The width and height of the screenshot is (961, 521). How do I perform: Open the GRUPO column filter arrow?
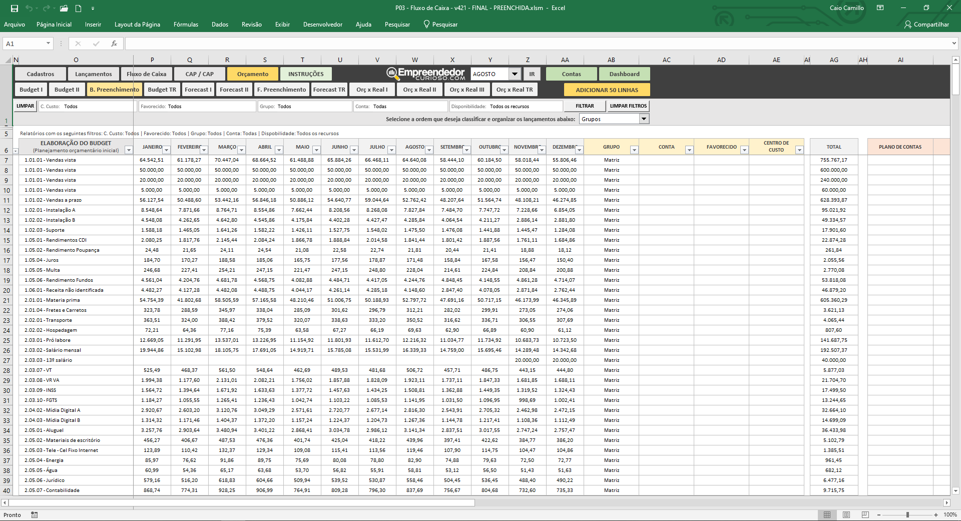[x=634, y=150]
